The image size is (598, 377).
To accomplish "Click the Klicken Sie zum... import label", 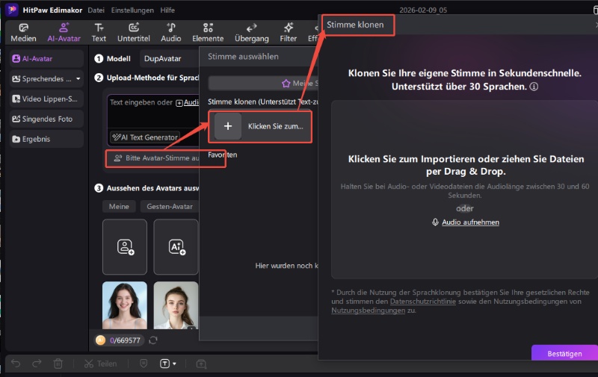I will click(275, 126).
